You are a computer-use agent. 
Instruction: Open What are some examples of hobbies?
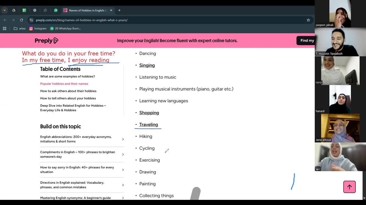(67, 76)
